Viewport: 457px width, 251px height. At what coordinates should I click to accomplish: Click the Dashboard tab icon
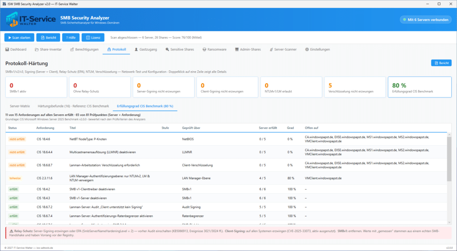click(x=7, y=49)
